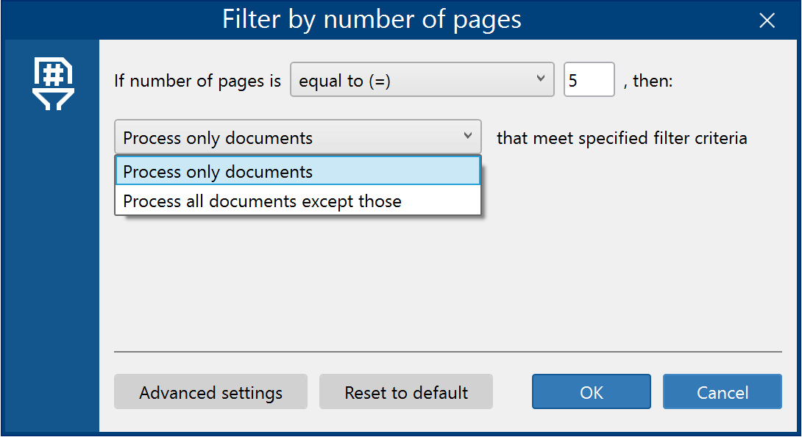Image resolution: width=802 pixels, height=437 pixels.
Task: Click the empty blue sidebar below the filter icon
Action: tap(52, 270)
